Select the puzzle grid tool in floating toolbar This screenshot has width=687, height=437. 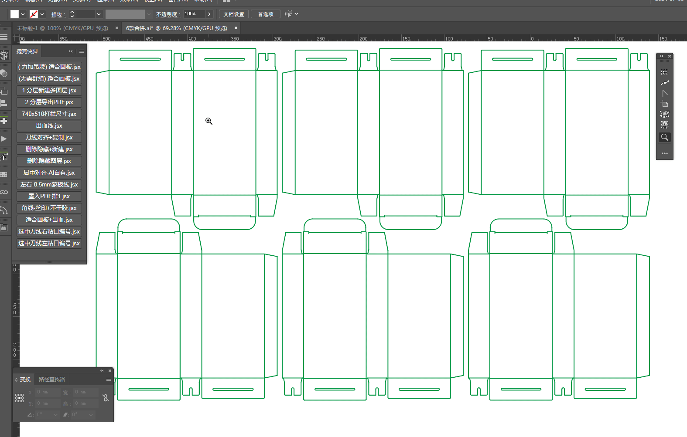pos(664,125)
